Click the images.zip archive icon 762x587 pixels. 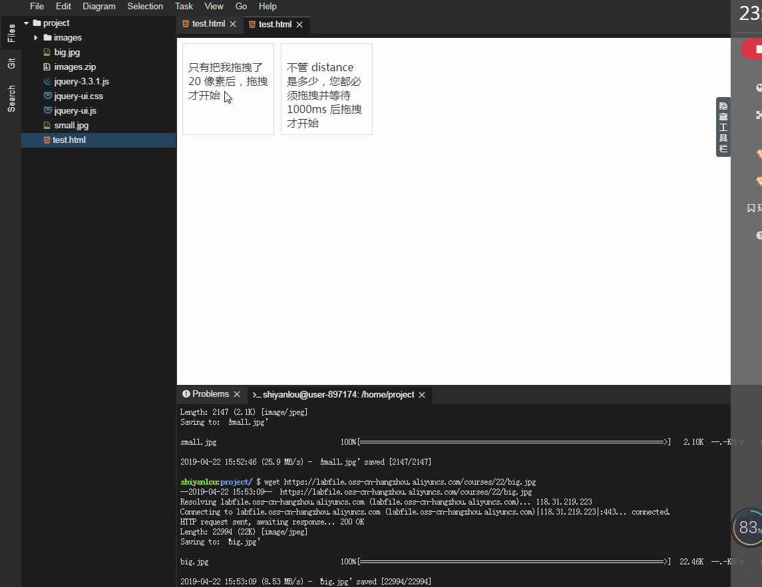point(47,66)
